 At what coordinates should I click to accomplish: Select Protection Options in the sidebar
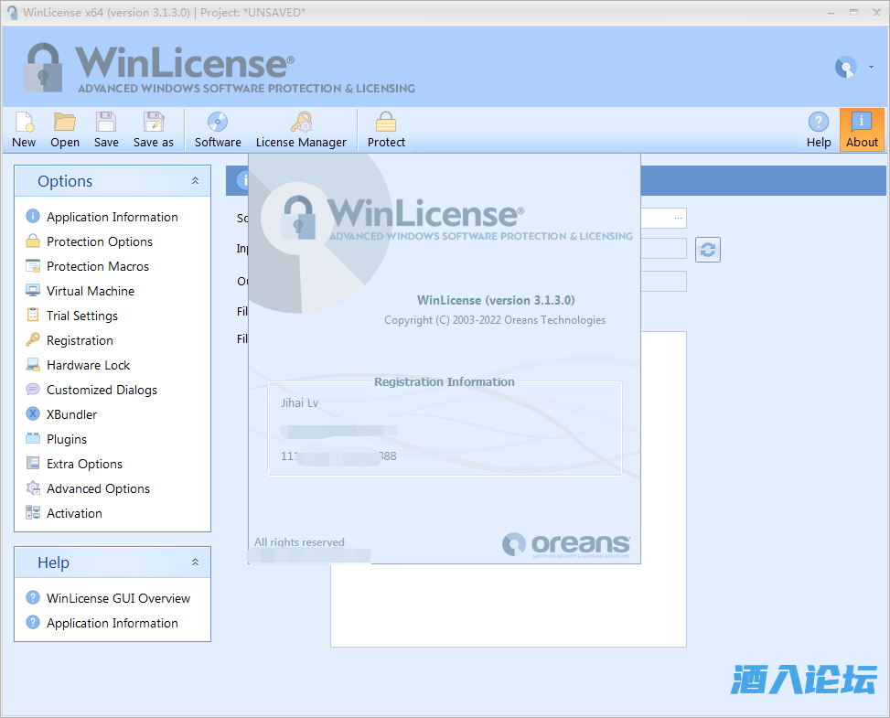(x=100, y=241)
